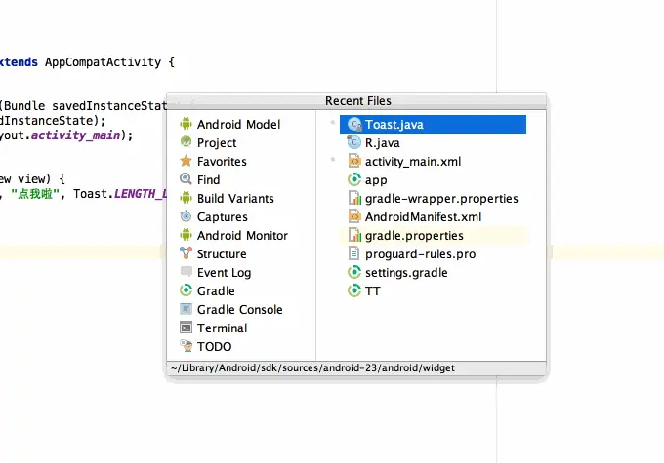This screenshot has width=664, height=463.
Task: Open proguard-rules.pro file
Action: (411, 254)
